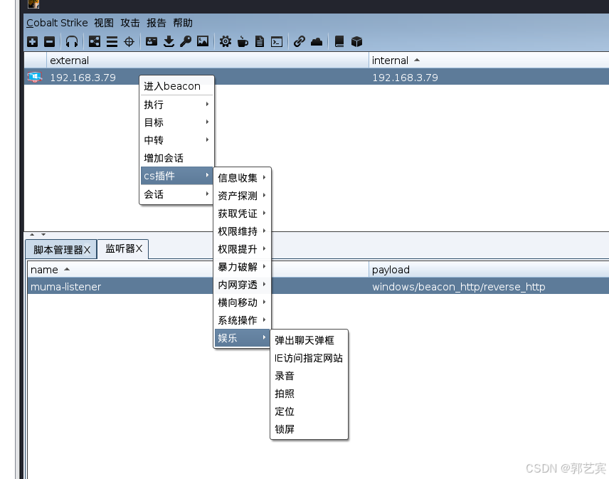This screenshot has height=479, width=609.
Task: Select 进入beacon in context menu
Action: [x=176, y=86]
